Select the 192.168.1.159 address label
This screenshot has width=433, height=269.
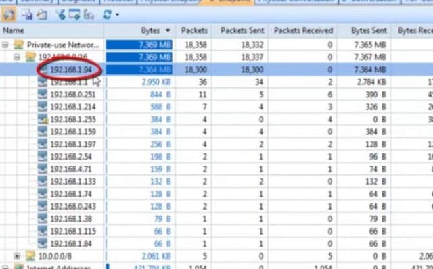[x=73, y=132]
